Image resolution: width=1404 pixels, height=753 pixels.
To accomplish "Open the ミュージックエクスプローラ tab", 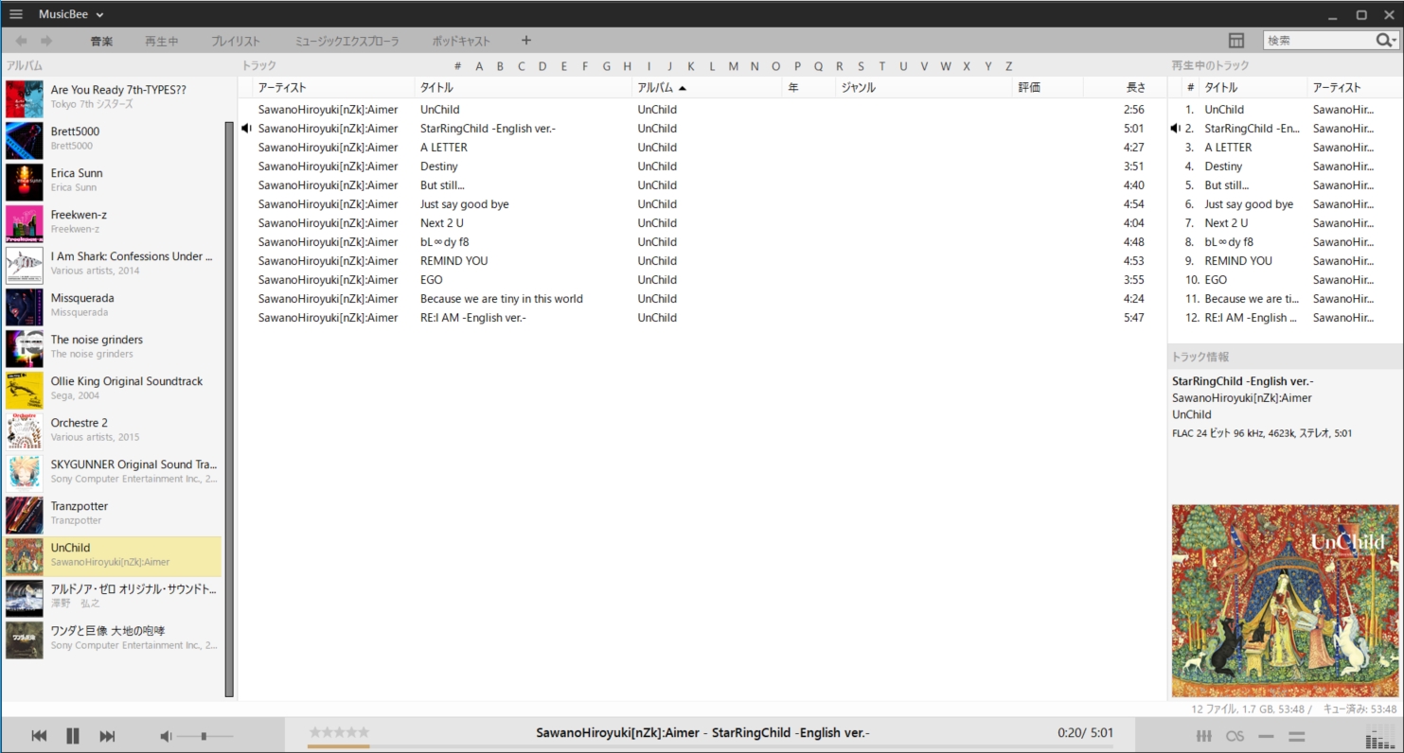I will [x=347, y=41].
